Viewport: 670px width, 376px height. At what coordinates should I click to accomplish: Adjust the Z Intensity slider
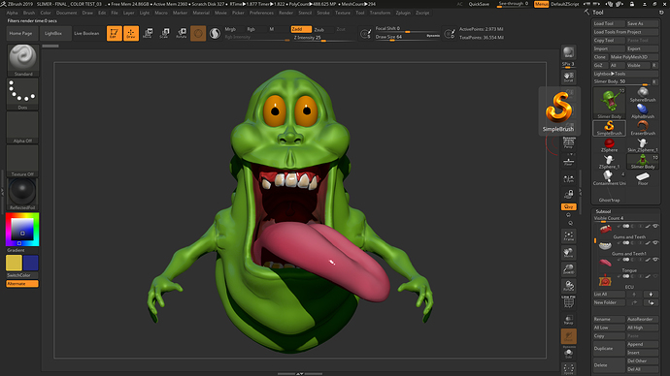point(323,38)
